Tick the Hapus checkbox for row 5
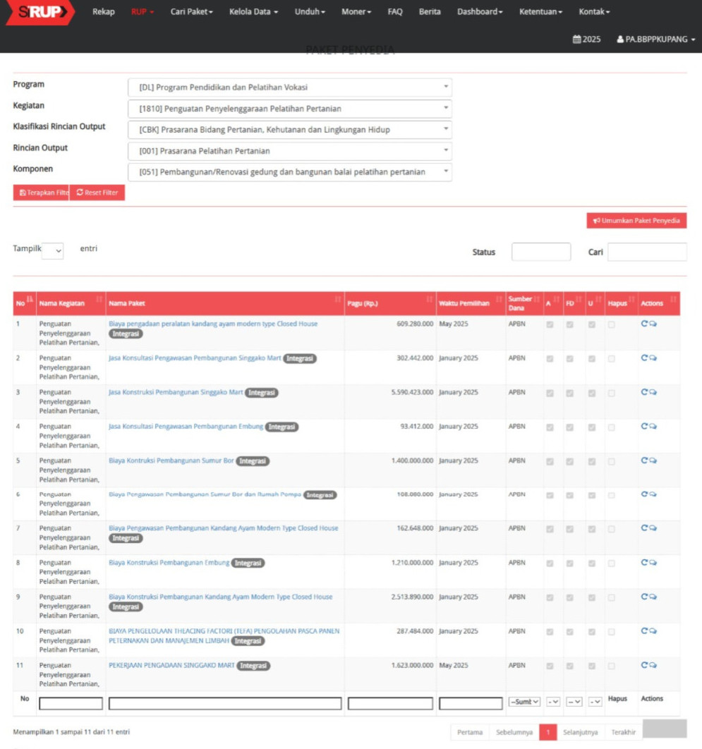 [612, 461]
